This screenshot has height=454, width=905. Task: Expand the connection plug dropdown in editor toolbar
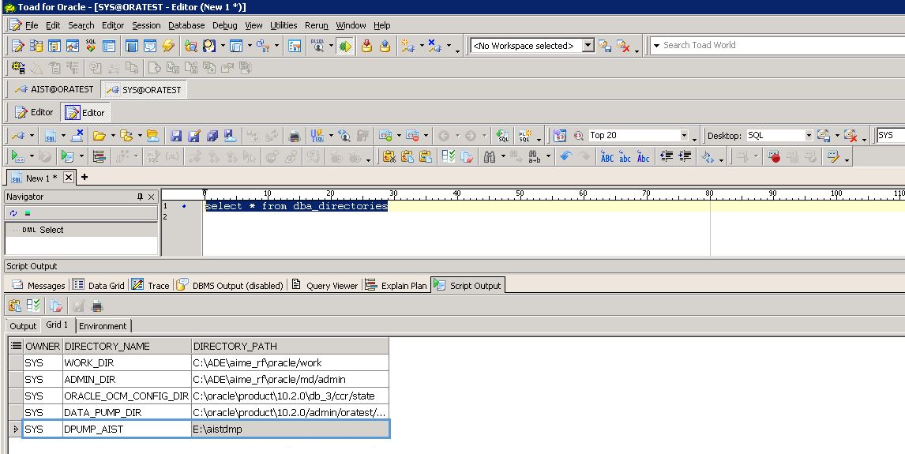(31, 136)
